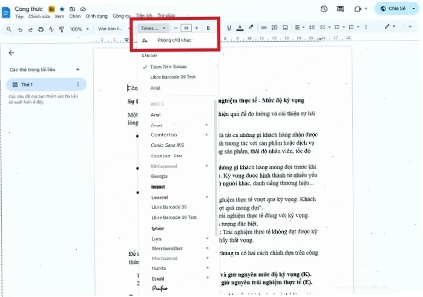This screenshot has width=423, height=297.
Task: Close tabs sidebar with back arrow
Action: (11, 53)
